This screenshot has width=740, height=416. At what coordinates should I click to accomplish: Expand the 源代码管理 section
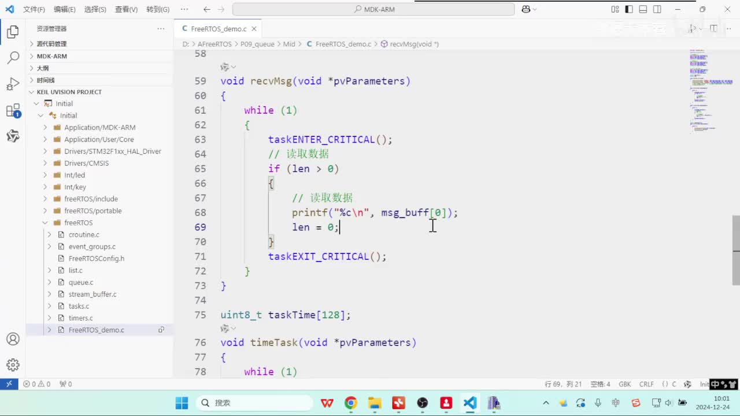click(99, 44)
